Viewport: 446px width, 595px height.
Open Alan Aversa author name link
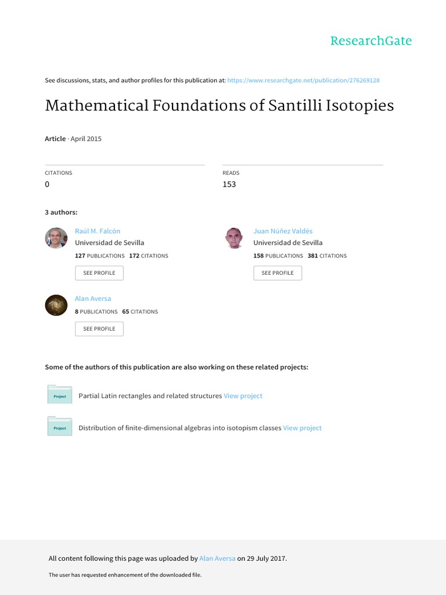[x=93, y=299]
